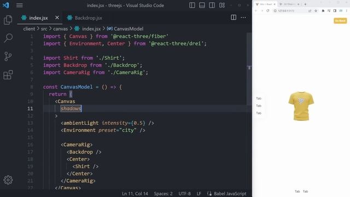Toggle secondary side bar layout button
Image resolution: width=350 pixels, height=197 pixels.
tap(212, 5)
